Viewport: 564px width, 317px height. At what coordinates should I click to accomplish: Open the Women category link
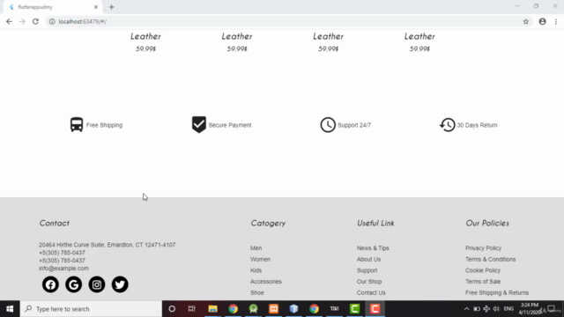click(261, 259)
